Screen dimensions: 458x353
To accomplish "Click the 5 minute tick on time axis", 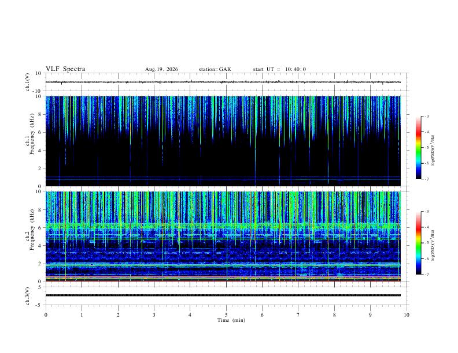I will (x=226, y=315).
